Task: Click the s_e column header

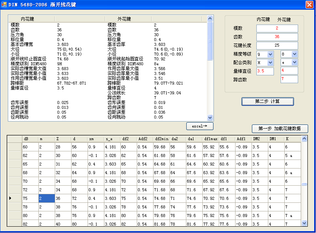Action: (x=112, y=139)
